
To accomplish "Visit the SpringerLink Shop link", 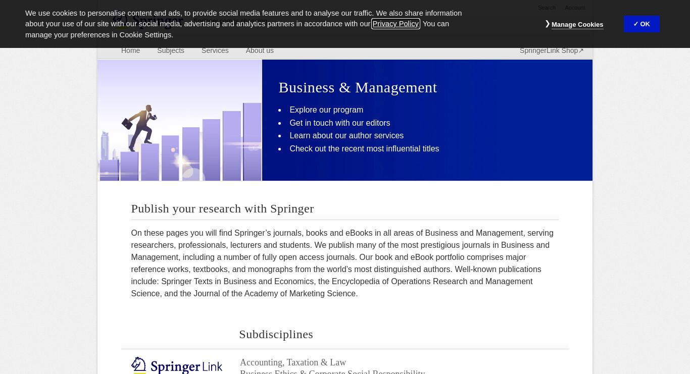I will (x=552, y=50).
